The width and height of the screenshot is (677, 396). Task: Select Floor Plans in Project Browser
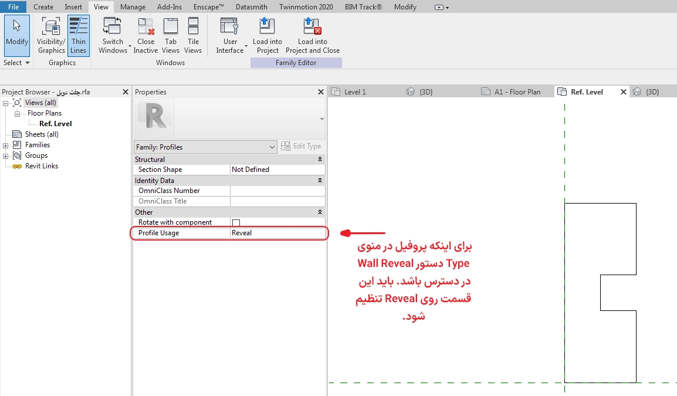[x=45, y=113]
